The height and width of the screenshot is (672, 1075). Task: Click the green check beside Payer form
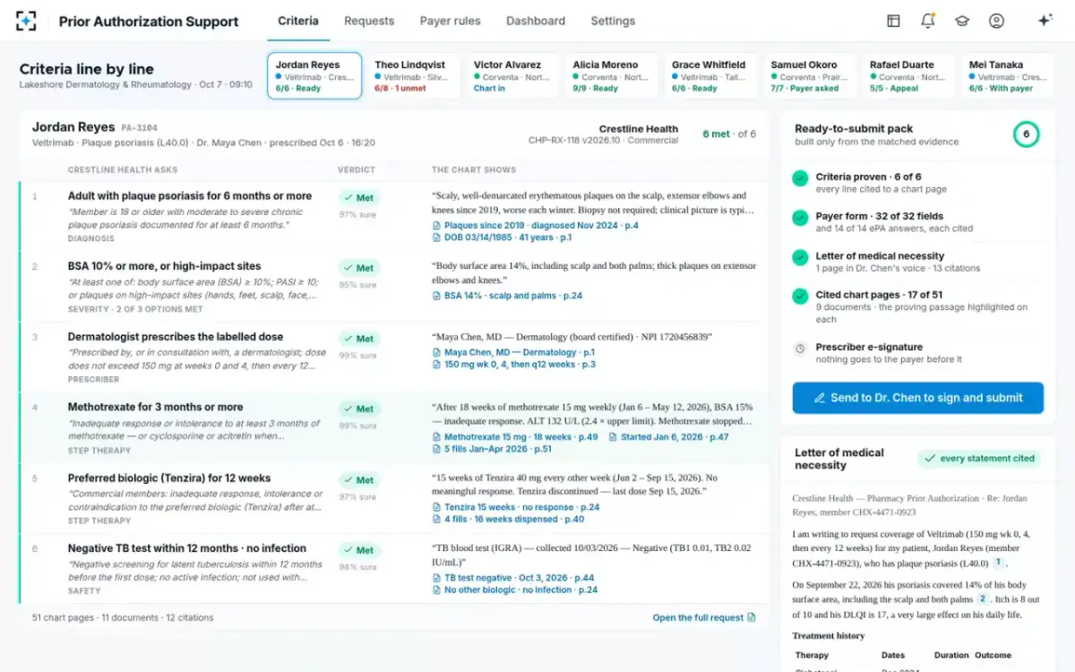click(x=800, y=218)
